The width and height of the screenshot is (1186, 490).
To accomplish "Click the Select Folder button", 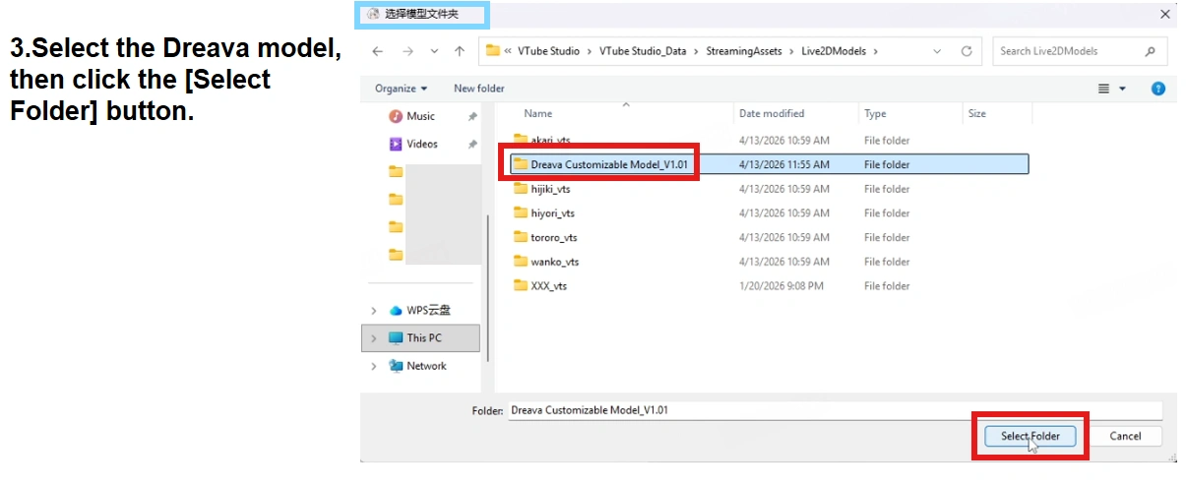I will (x=1030, y=436).
